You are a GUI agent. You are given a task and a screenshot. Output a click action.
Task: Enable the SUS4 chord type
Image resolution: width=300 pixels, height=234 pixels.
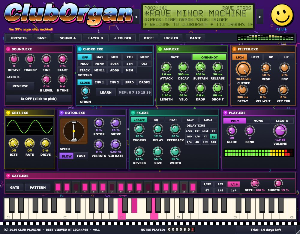point(114,64)
